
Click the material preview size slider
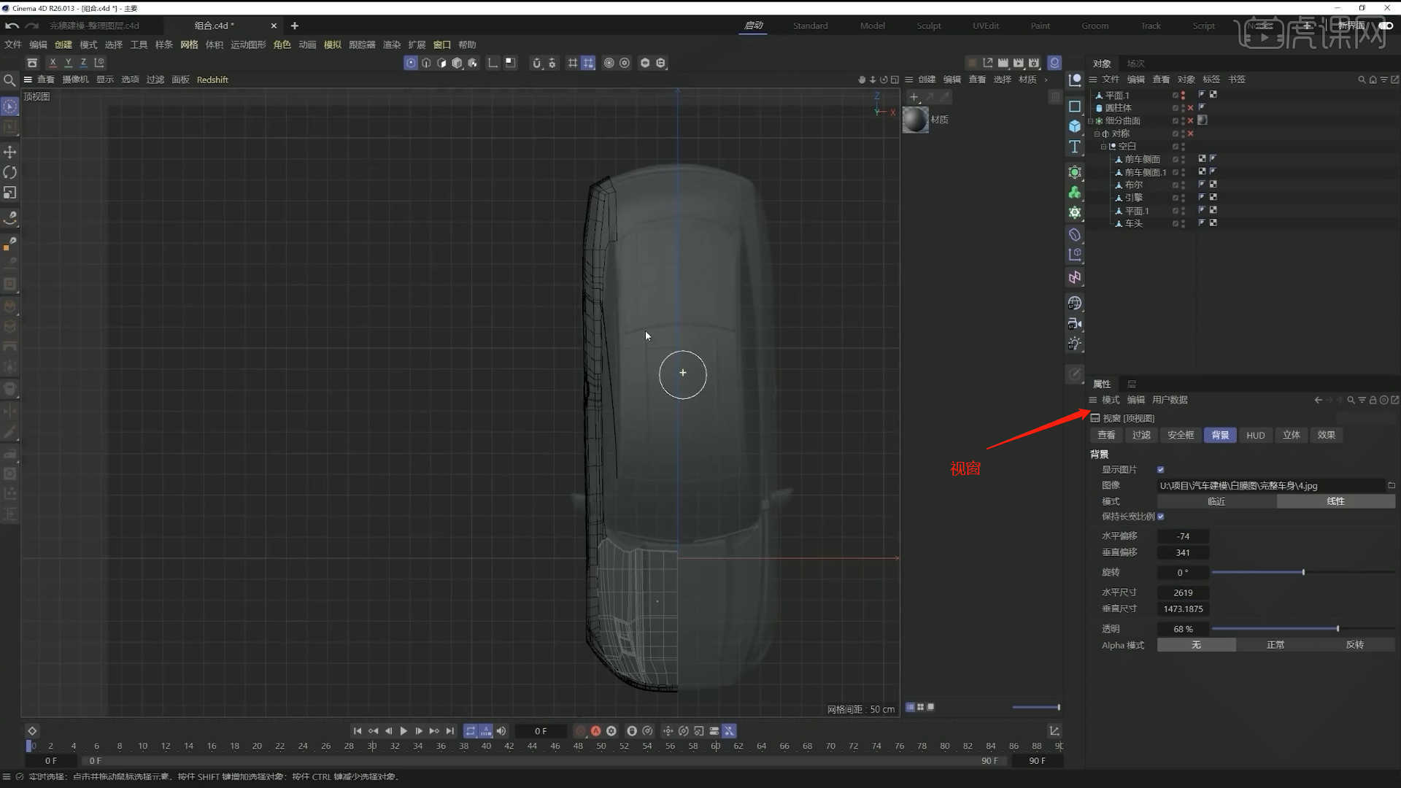click(1035, 707)
